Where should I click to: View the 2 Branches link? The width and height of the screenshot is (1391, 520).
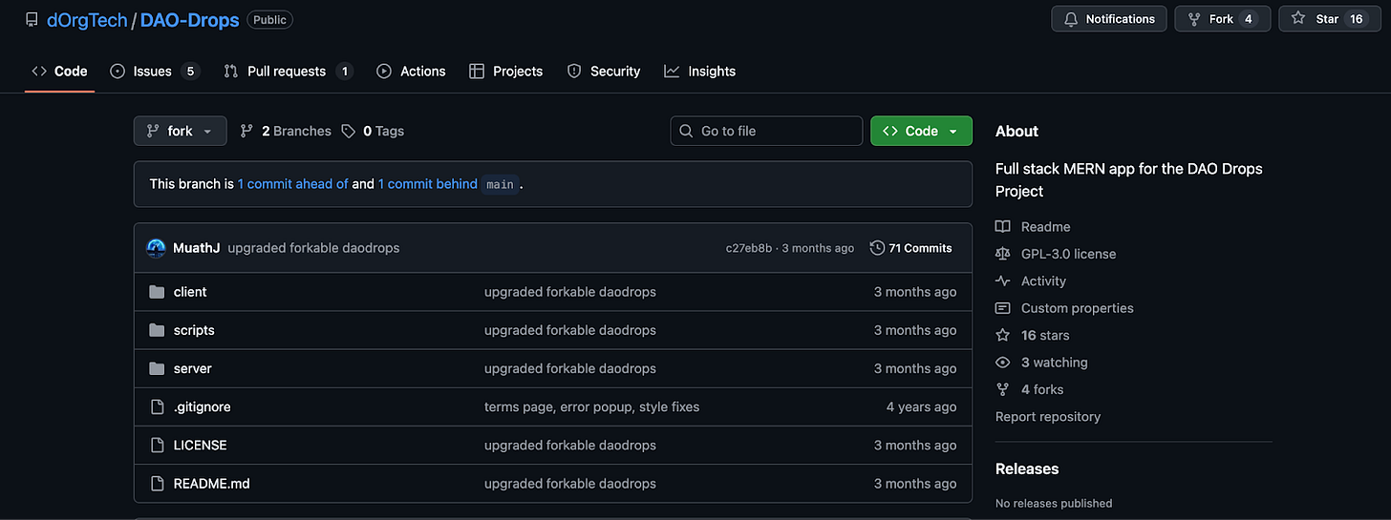point(286,131)
